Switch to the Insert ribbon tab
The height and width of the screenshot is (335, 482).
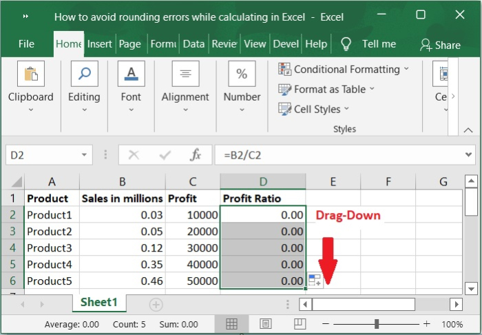click(x=100, y=44)
